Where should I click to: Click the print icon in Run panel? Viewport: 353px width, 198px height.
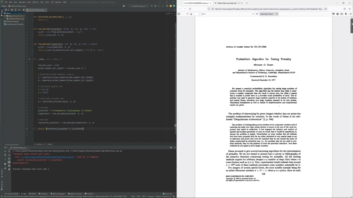(x=9, y=166)
